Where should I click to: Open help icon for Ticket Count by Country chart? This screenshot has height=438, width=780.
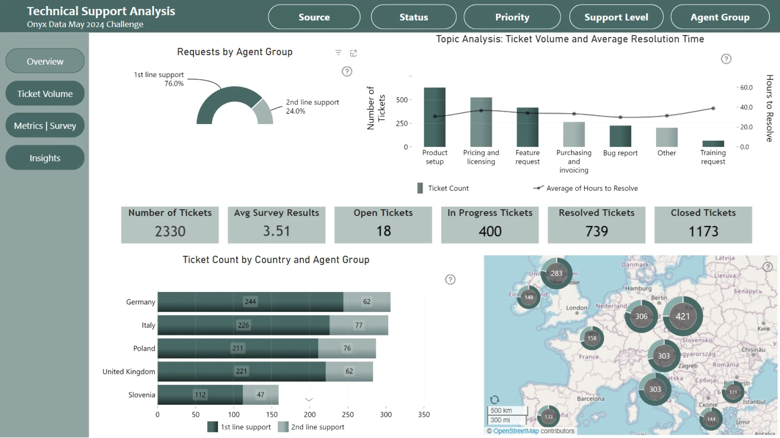pyautogui.click(x=450, y=279)
